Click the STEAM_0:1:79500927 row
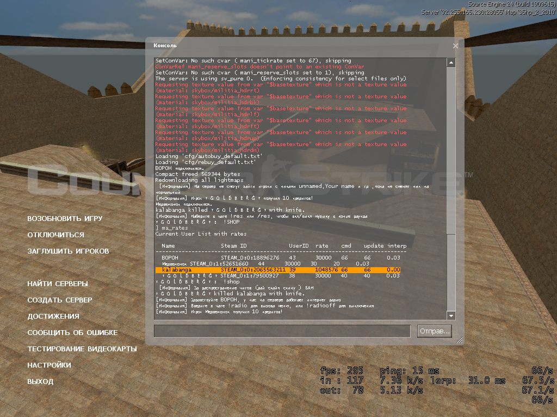 coord(281,275)
